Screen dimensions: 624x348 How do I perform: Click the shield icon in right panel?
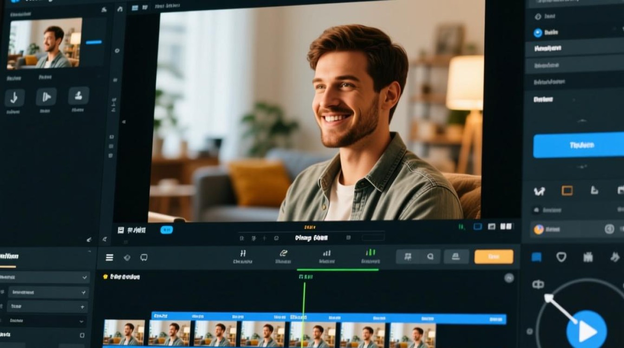pyautogui.click(x=561, y=257)
